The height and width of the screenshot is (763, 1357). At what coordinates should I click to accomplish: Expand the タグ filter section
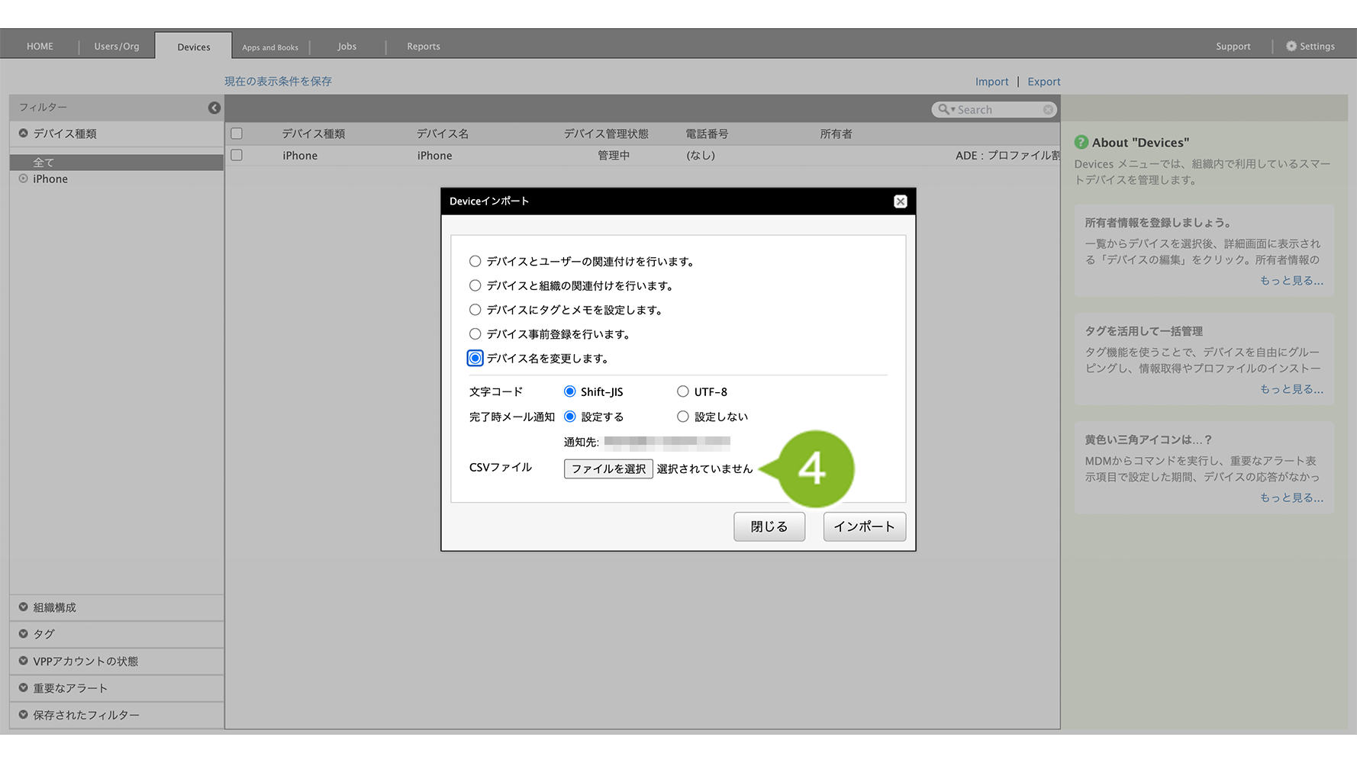(x=24, y=634)
